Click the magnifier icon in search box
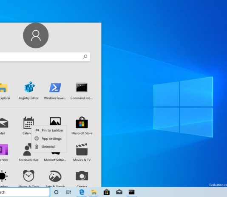Image resolution: width=227 pixels, height=197 pixels. (x=85, y=56)
